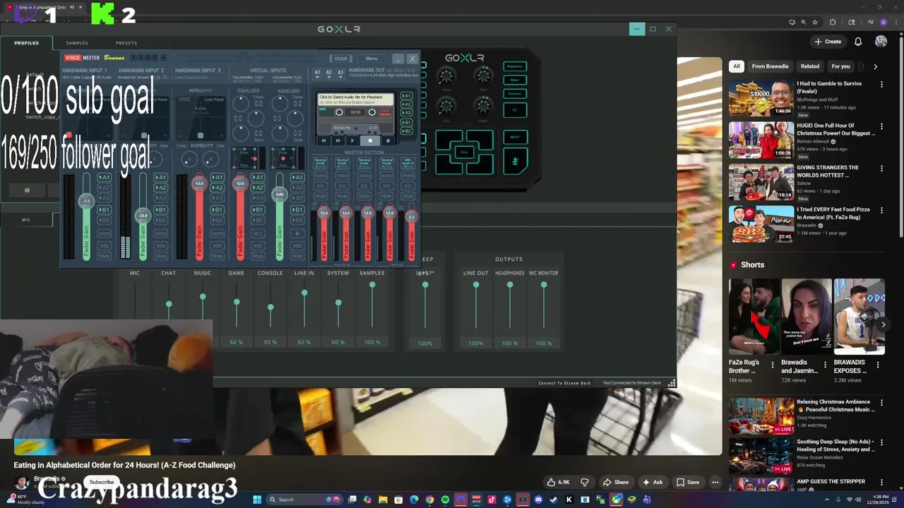This screenshot has height=508, width=904.
Task: Open the A1 hardware out device selector
Action: point(317,73)
